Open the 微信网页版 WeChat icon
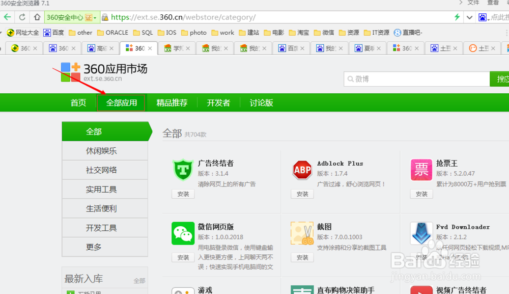The image size is (509, 294). 183,233
